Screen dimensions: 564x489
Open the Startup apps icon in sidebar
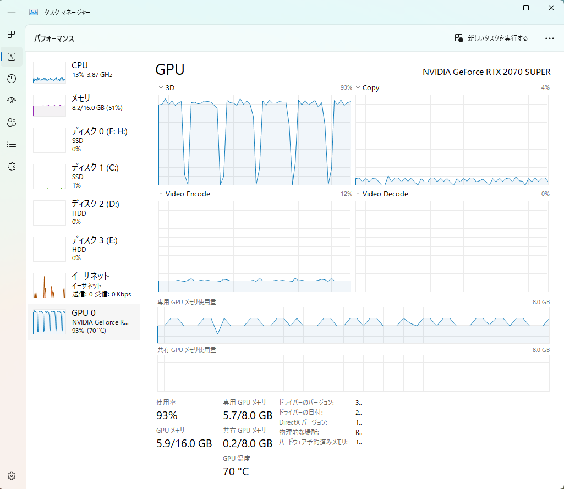[x=12, y=100]
